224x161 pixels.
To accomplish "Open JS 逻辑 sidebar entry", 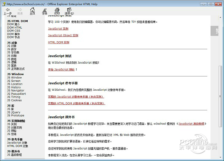I will [x=12, y=62].
